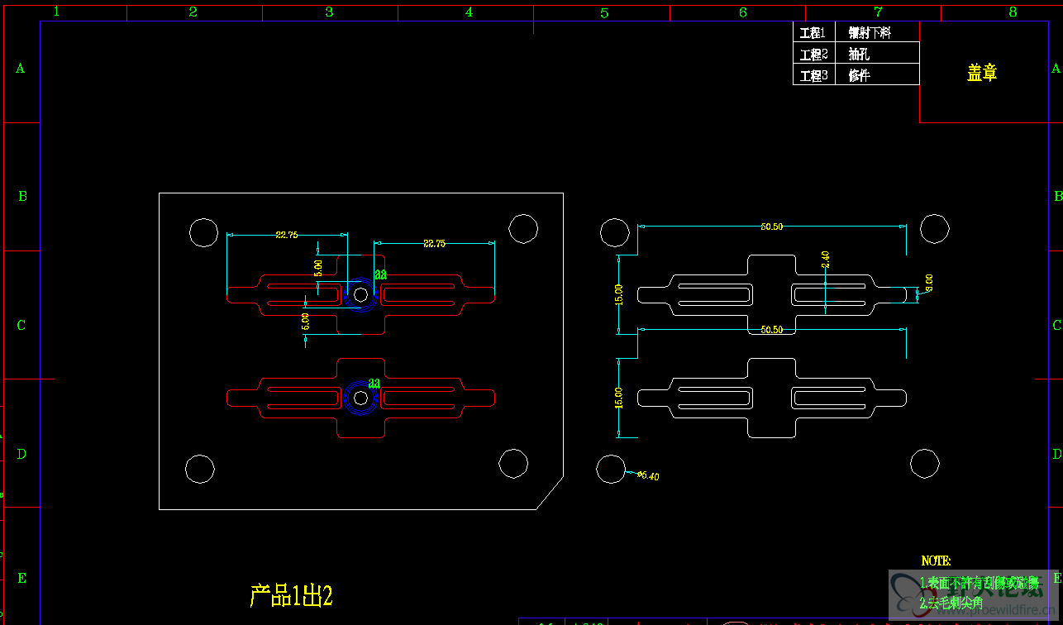Pick the left 22.75 dimension text

[287, 235]
